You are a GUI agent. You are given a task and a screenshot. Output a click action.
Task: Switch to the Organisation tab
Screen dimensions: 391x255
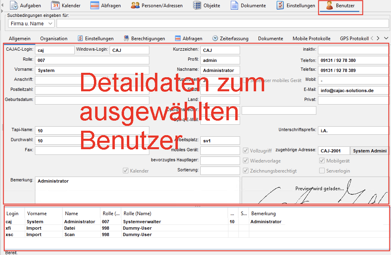(x=54, y=39)
